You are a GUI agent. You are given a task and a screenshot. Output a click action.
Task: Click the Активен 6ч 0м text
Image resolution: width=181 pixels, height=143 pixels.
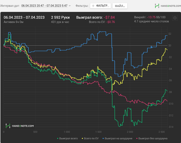click(x=13, y=22)
